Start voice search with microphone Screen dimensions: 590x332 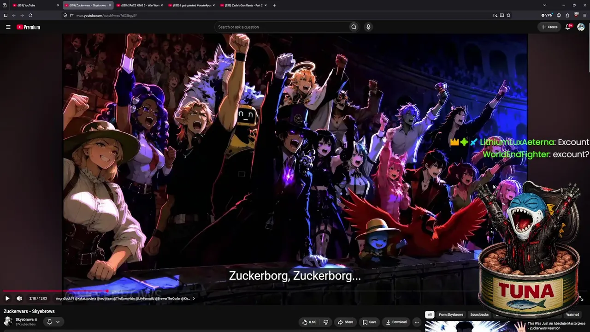368,27
